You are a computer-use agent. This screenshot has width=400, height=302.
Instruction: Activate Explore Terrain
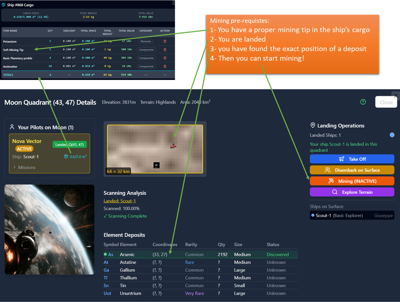pos(352,192)
